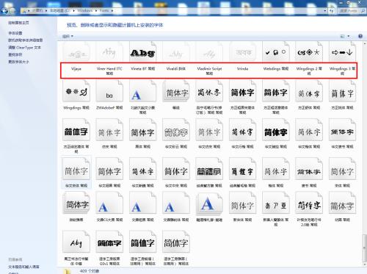The image size is (367, 274).
Task: Select the handwritten Abg font in last row
Action: (x=76, y=242)
